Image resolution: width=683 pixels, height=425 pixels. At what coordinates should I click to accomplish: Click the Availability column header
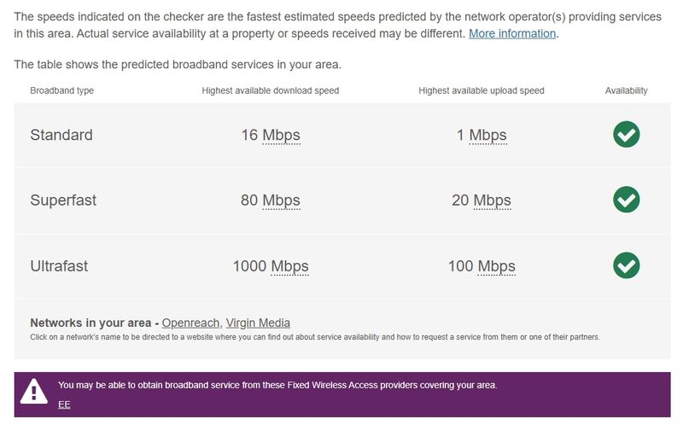[x=626, y=90]
